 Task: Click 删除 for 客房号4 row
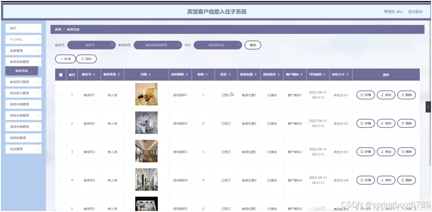click(407, 180)
